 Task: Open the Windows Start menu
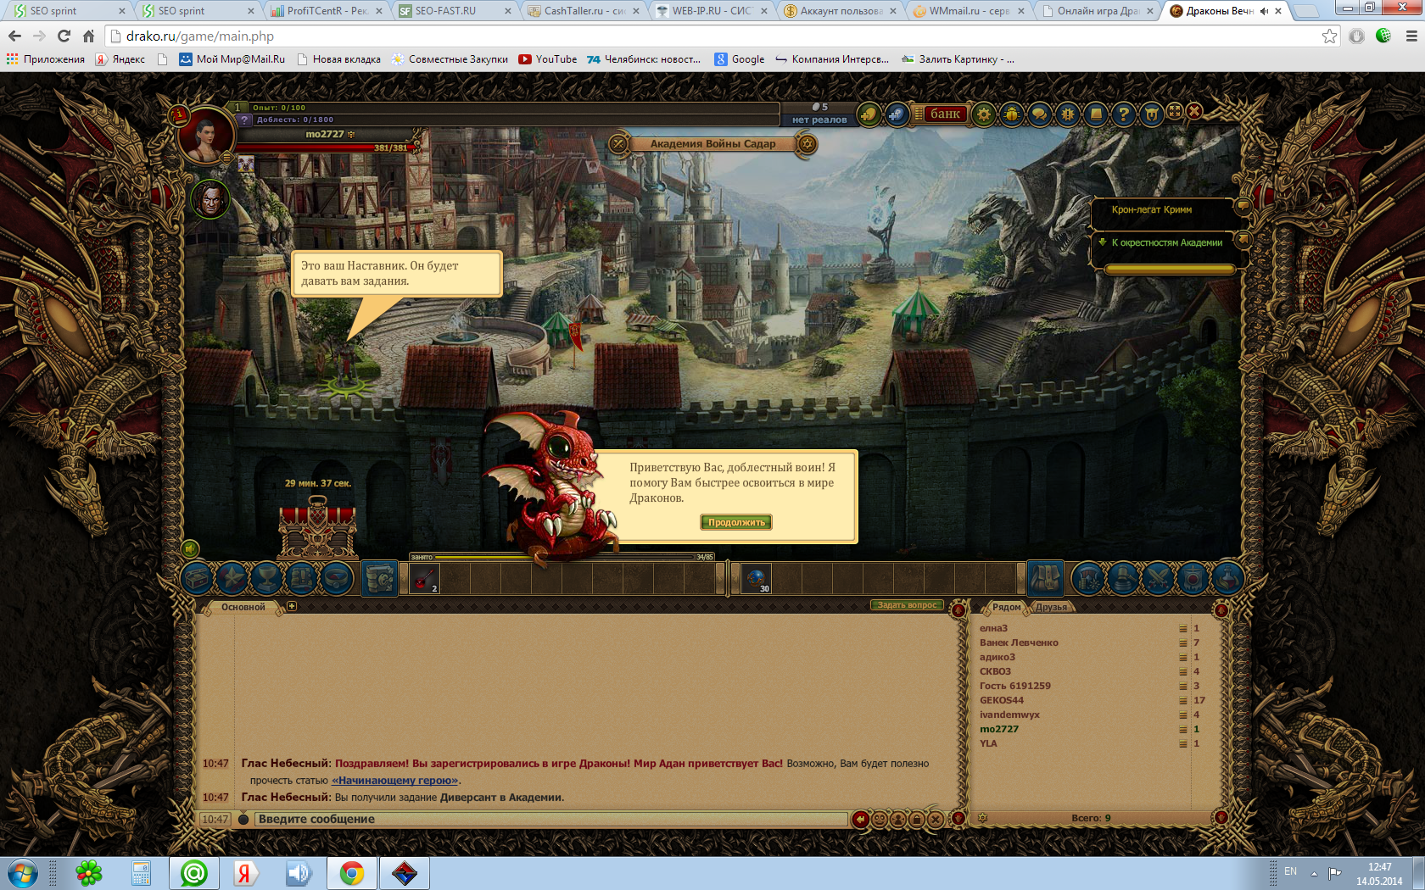coord(22,873)
